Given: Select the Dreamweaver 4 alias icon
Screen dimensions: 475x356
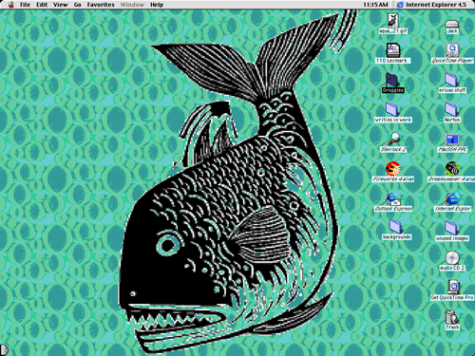Looking at the screenshot, I should point(452,168).
